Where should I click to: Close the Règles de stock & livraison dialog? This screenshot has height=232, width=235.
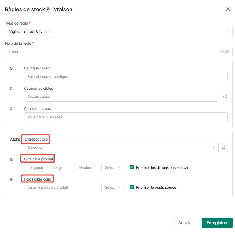click(228, 9)
